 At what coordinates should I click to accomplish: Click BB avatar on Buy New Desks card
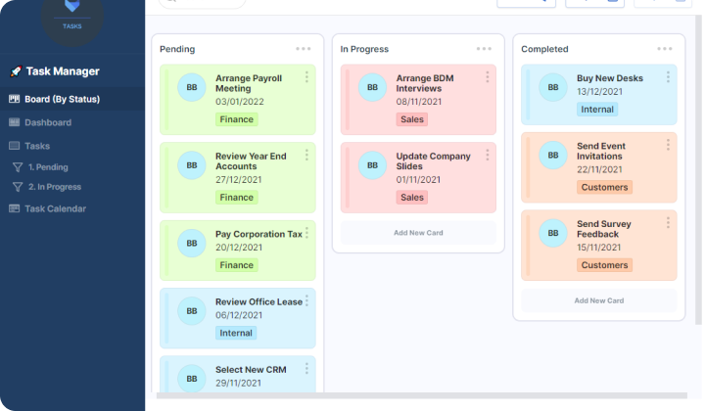point(553,88)
